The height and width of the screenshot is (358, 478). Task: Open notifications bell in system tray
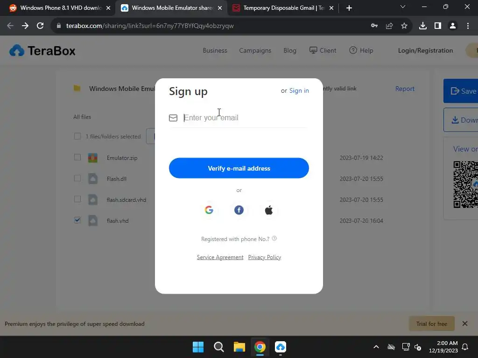[465, 347]
